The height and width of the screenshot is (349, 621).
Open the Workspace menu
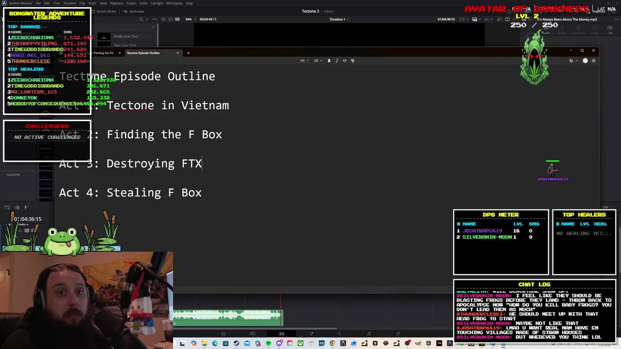click(x=174, y=3)
